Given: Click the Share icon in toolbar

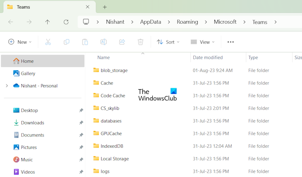Looking at the screenshot, I should coord(122,42).
